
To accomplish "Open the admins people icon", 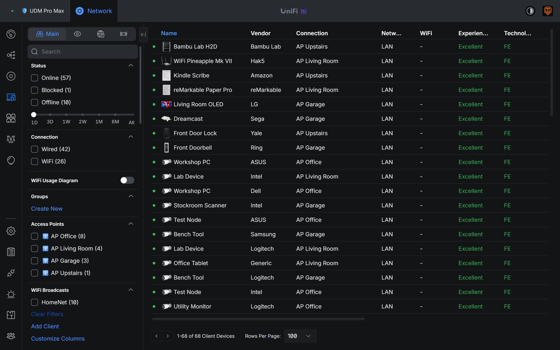I will [x=11, y=336].
